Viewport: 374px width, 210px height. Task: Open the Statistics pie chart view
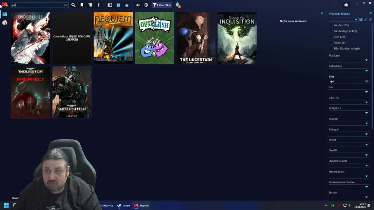pyautogui.click(x=5, y=22)
